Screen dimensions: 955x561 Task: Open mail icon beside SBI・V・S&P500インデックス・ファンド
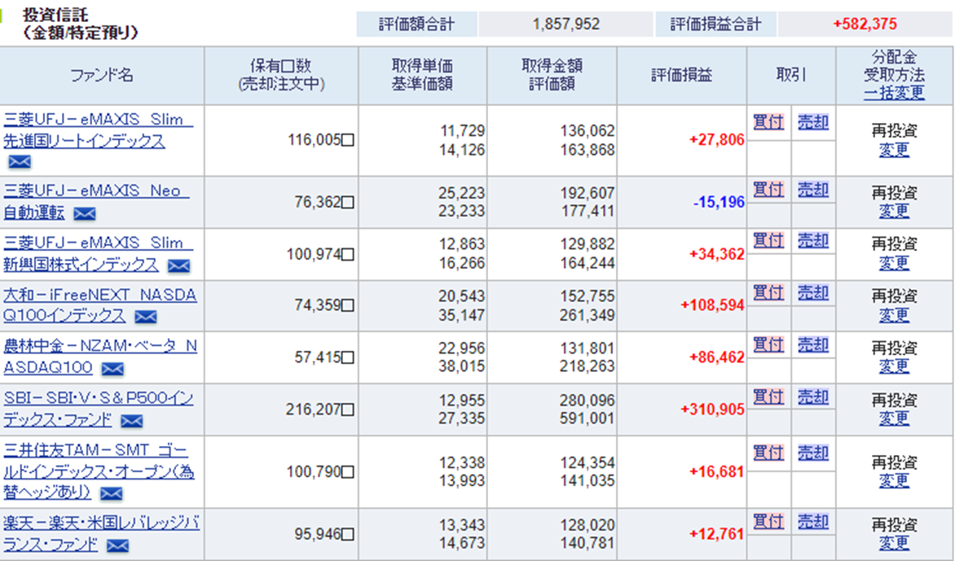point(131,421)
